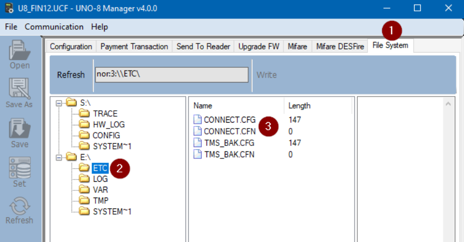Select the TMP folder icon

[x=85, y=201]
